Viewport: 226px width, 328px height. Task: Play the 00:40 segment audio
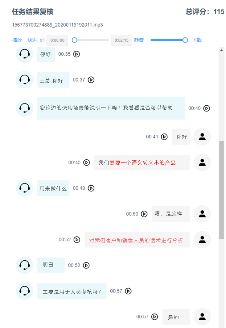[207, 108]
